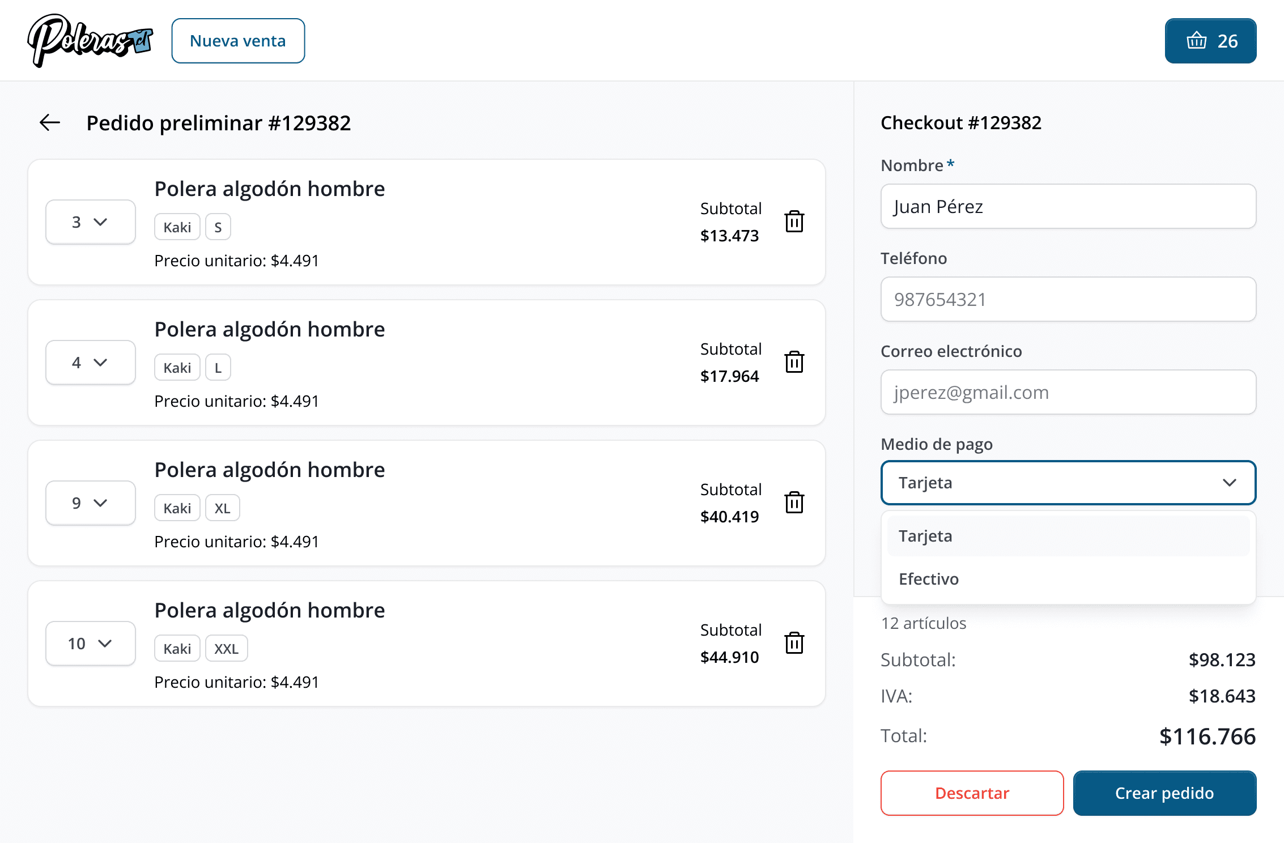Remove the Kaki XXL item via trash icon

794,643
